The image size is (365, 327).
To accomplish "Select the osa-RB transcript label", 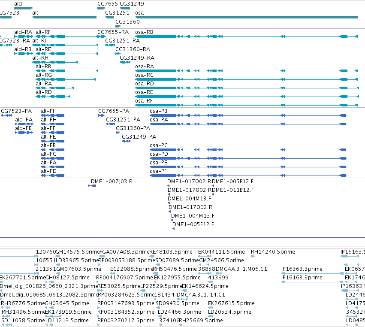I will click(x=144, y=32).
